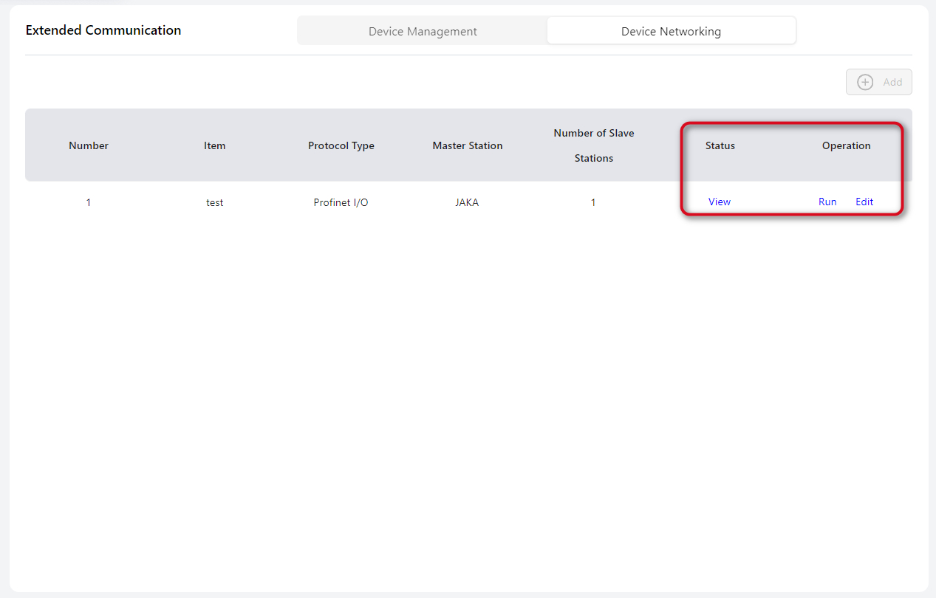Click the slave stations count value
This screenshot has width=936, height=598.
point(593,202)
